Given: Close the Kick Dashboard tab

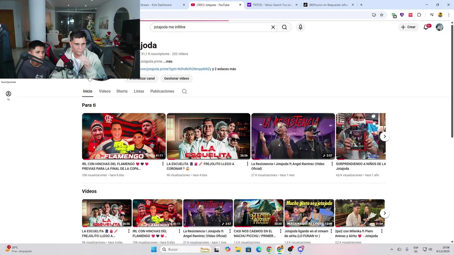Looking at the screenshot, I should (184, 5).
